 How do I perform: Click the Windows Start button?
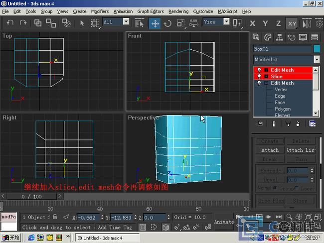tap(11, 238)
